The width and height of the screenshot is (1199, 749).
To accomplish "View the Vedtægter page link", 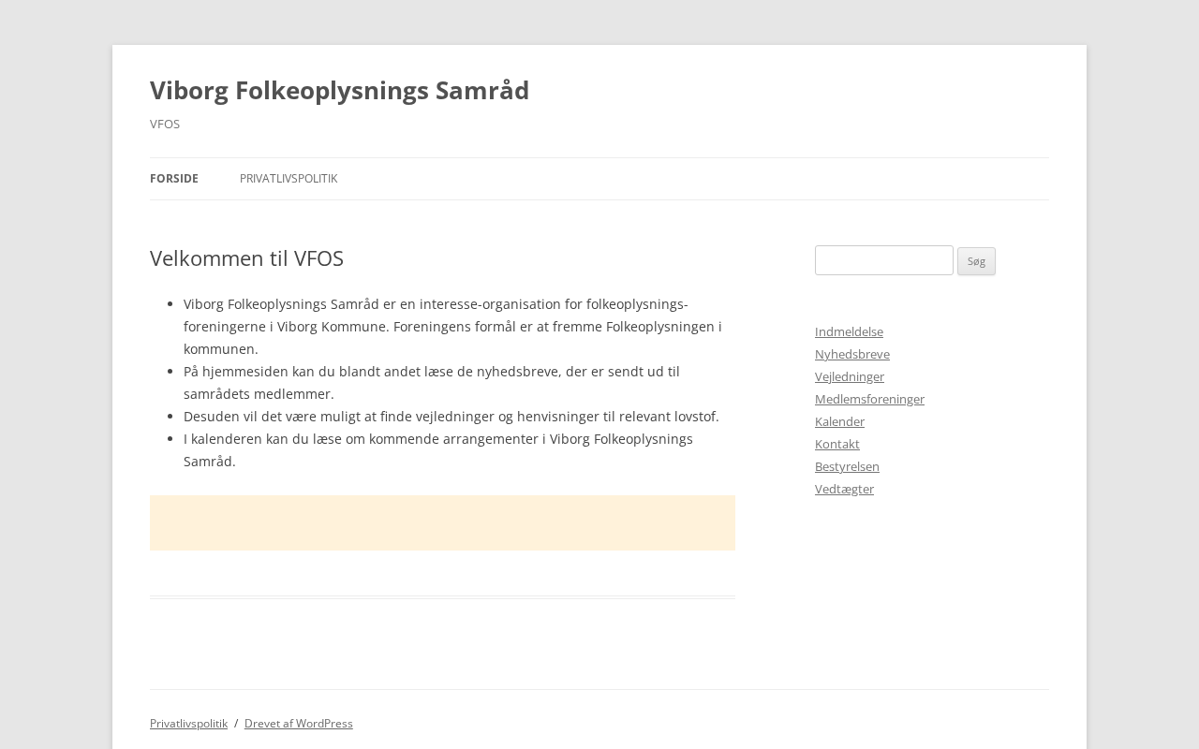I will [x=844, y=490].
